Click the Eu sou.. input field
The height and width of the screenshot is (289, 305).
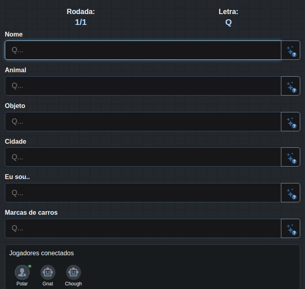pos(143,193)
